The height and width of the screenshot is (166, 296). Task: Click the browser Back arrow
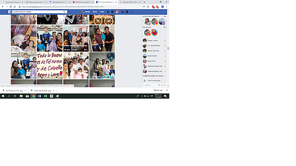point(3,6)
